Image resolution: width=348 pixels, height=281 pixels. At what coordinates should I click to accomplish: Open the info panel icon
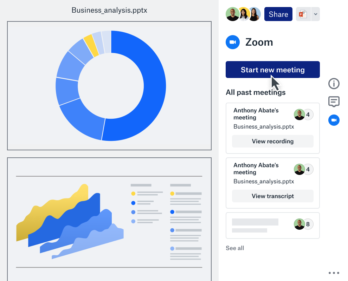(334, 84)
